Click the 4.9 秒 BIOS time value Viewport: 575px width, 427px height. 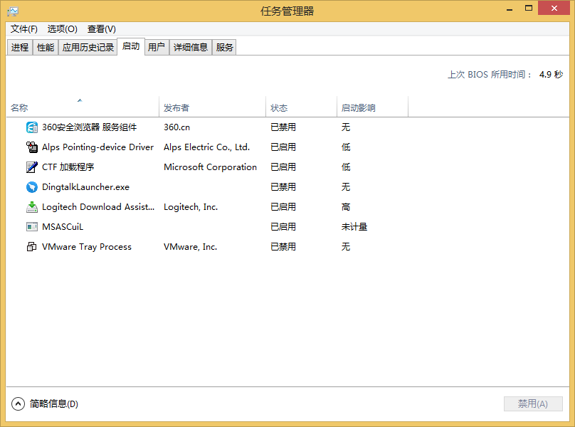pos(552,75)
